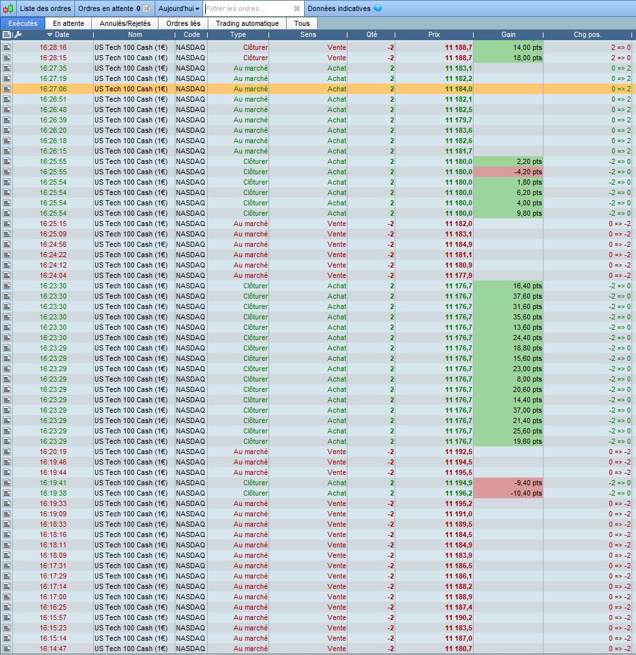Viewport: 636px width, 655px height.
Task: Select the 11 177,9 price cell
Action: pos(434,275)
